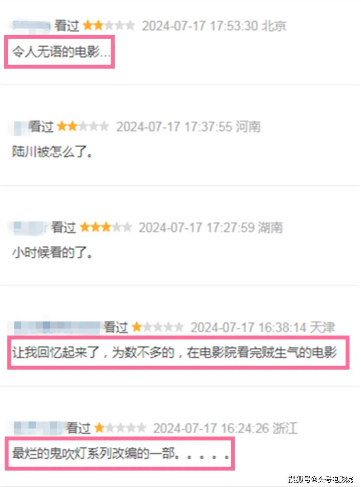361x487 pixels.
Task: Click the one-star rating of the Tianjin review
Action: pyautogui.click(x=158, y=327)
